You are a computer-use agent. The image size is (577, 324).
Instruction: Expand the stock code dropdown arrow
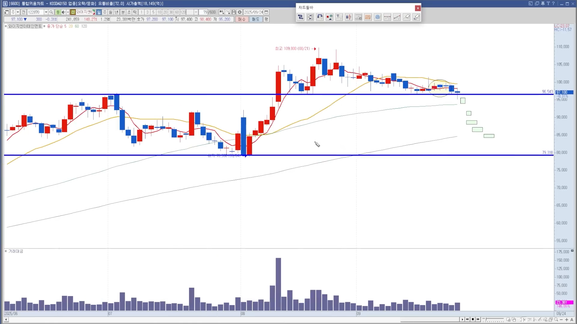pyautogui.click(x=46, y=12)
